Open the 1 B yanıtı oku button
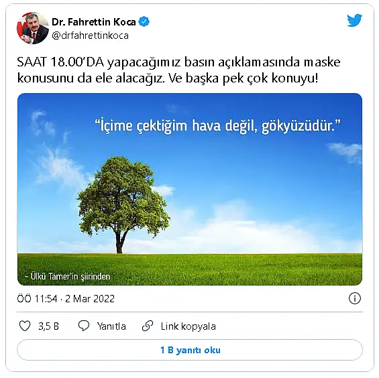379x378 pixels. (190, 350)
